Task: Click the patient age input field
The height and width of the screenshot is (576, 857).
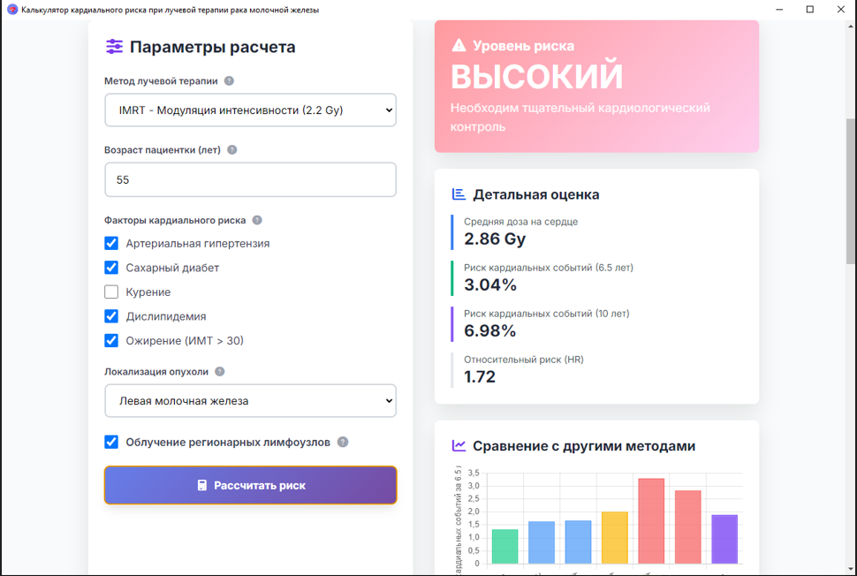Action: point(250,179)
